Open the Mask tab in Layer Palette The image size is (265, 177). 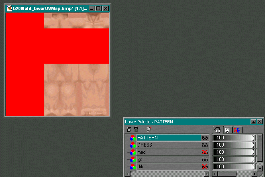pos(228,130)
